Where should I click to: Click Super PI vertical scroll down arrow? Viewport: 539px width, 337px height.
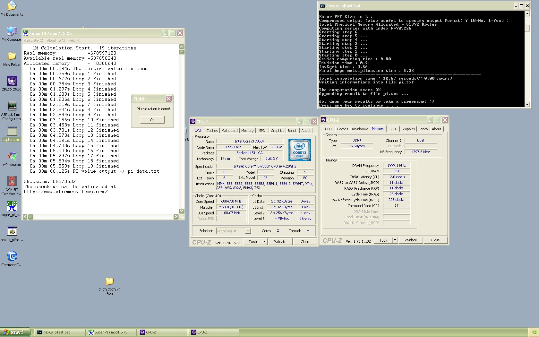tap(182, 211)
